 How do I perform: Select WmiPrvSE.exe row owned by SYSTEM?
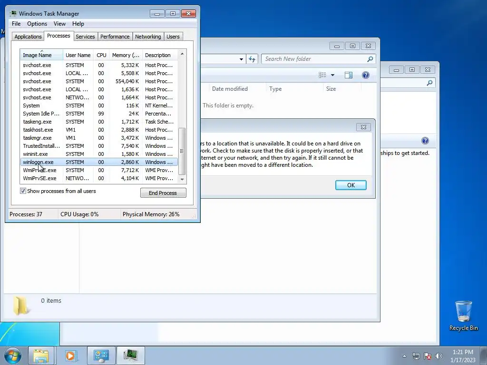(x=99, y=170)
